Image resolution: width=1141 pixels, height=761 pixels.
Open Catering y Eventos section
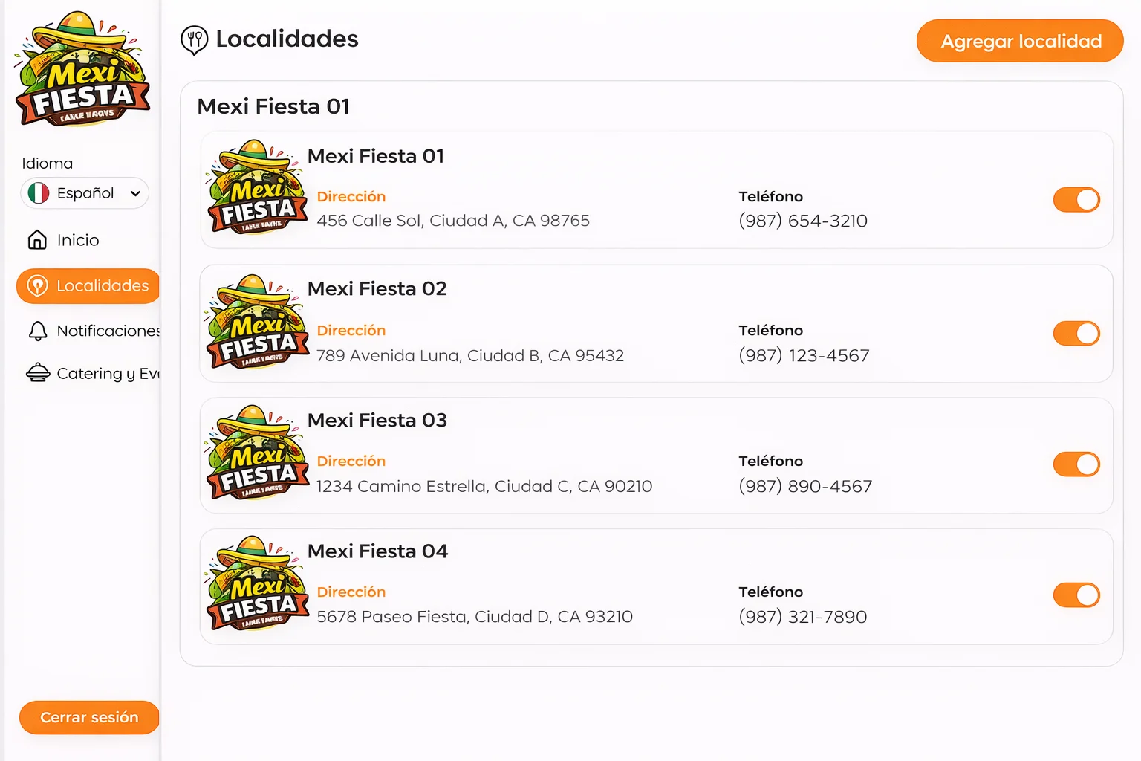[x=108, y=373]
